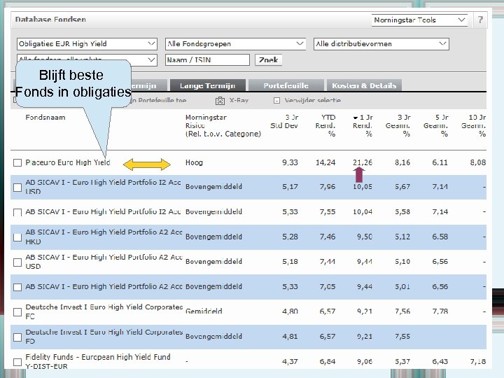Sort by the 3 Jr Std Dev column
The width and height of the screenshot is (504, 378).
(284, 122)
